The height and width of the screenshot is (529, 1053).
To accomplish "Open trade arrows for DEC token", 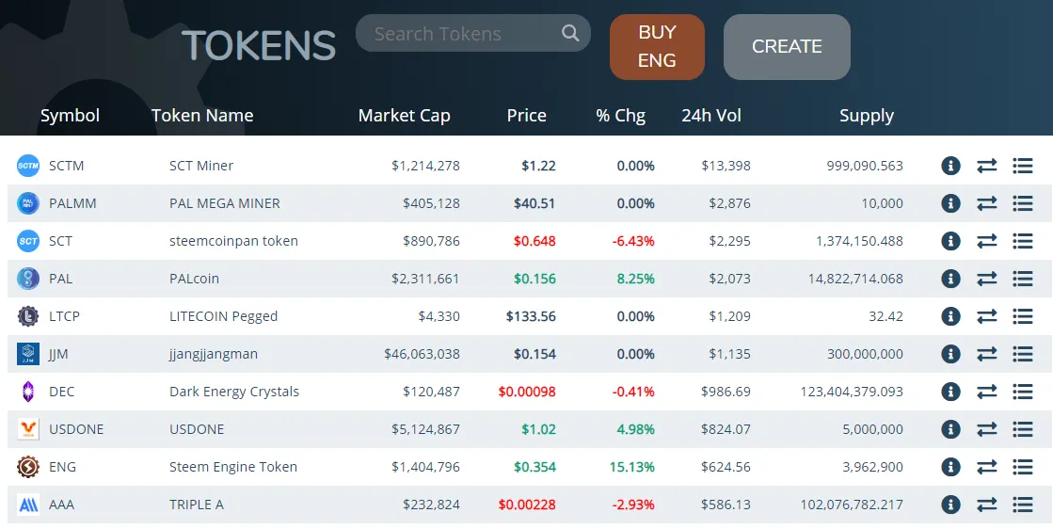I will coord(986,392).
